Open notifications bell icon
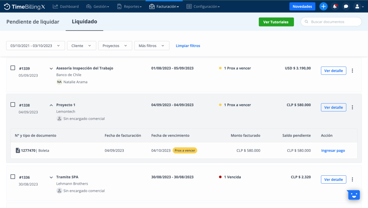Image resolution: width=368 pixels, height=208 pixels. coord(335,6)
